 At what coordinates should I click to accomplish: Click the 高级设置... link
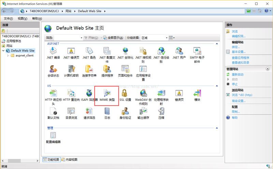coord(239,101)
